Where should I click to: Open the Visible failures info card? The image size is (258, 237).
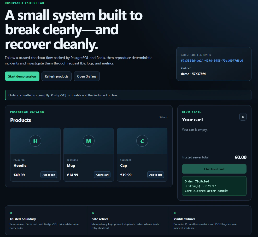point(210,220)
